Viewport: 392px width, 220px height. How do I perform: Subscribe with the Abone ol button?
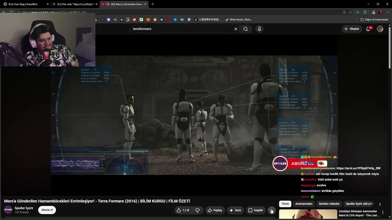47,210
